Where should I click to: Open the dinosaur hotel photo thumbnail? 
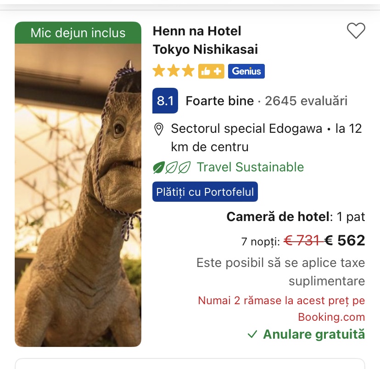pos(78,193)
